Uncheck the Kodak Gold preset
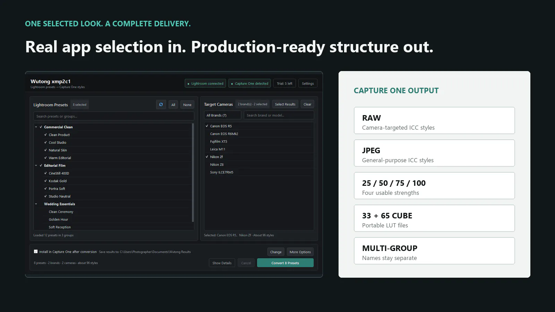Image resolution: width=555 pixels, height=312 pixels. pos(45,181)
